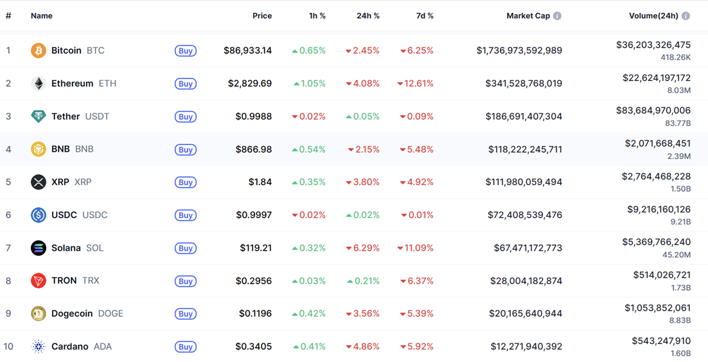The height and width of the screenshot is (362, 708).
Task: Click the Ethereum diamond logo icon
Action: pos(39,84)
